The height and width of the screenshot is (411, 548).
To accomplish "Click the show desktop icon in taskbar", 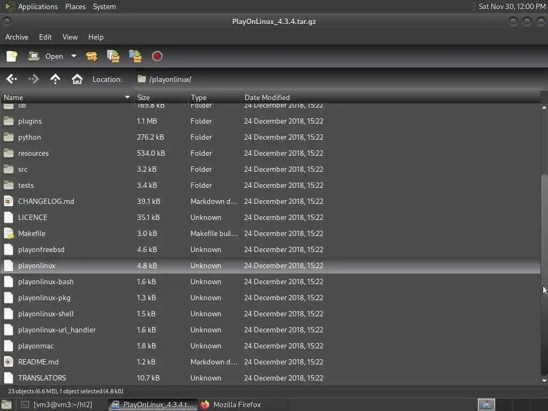I will click(x=6, y=405).
